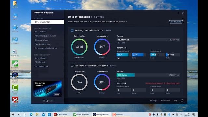Open Encrypted Drive in the sidebar
The image size is (208, 117).
click(x=41, y=66)
